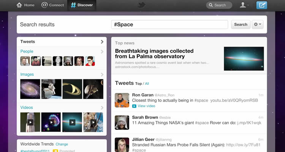Image resolution: width=285 pixels, height=152 pixels.
Task: Click the View video play icon
Action: (134, 106)
